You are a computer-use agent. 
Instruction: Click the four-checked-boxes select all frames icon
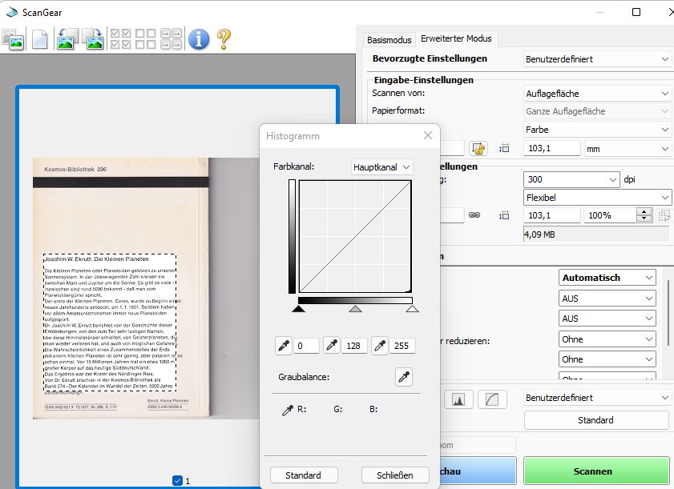click(x=120, y=39)
